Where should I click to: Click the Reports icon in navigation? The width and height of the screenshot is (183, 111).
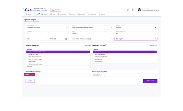point(99,14)
